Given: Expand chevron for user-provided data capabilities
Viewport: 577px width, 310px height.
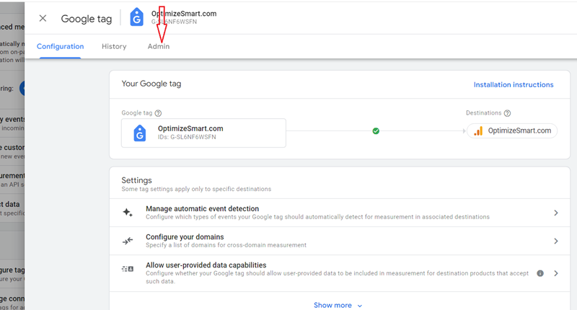Looking at the screenshot, I should (556, 273).
